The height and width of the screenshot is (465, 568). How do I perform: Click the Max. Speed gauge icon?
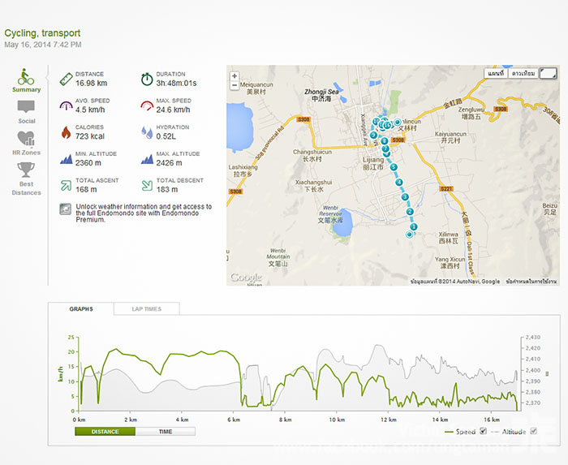pyautogui.click(x=147, y=105)
